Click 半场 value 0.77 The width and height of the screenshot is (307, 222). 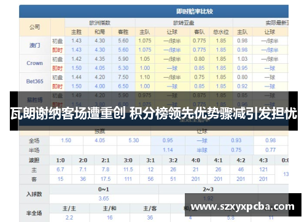(x=270, y=150)
